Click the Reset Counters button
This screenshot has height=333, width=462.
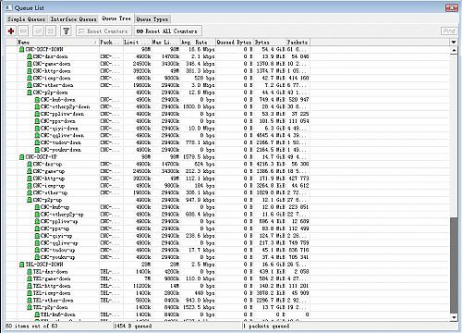click(103, 31)
